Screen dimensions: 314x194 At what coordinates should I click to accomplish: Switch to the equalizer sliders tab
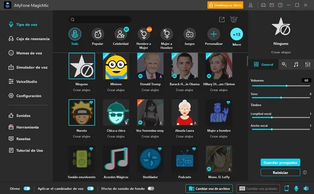click(x=308, y=64)
